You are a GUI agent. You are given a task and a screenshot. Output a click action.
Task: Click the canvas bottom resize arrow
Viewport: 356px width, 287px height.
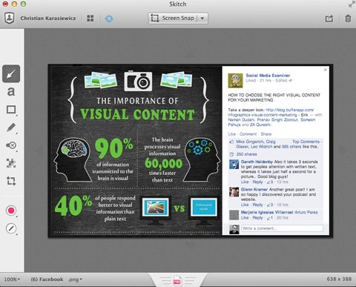pyautogui.click(x=191, y=245)
